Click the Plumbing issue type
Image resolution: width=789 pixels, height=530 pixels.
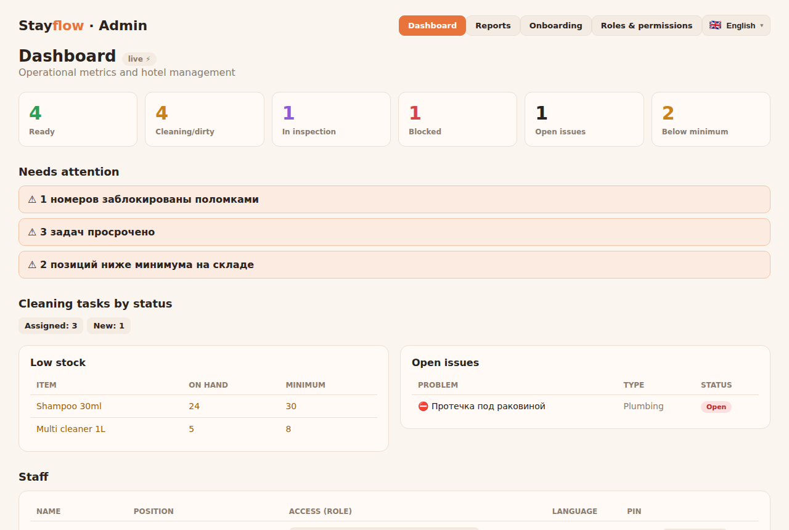644,406
